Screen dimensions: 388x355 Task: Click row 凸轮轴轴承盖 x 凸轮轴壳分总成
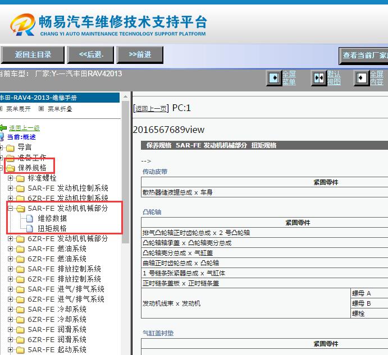coord(264,243)
